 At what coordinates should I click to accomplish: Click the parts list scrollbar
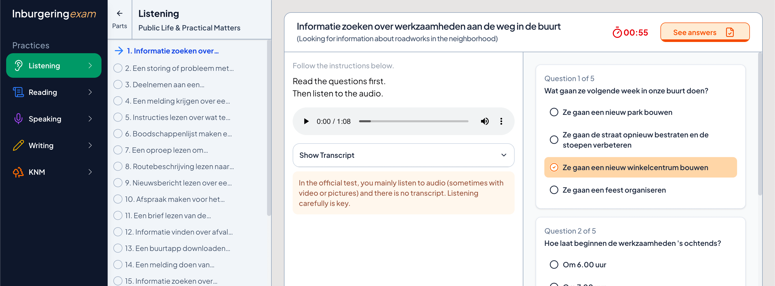pyautogui.click(x=269, y=128)
